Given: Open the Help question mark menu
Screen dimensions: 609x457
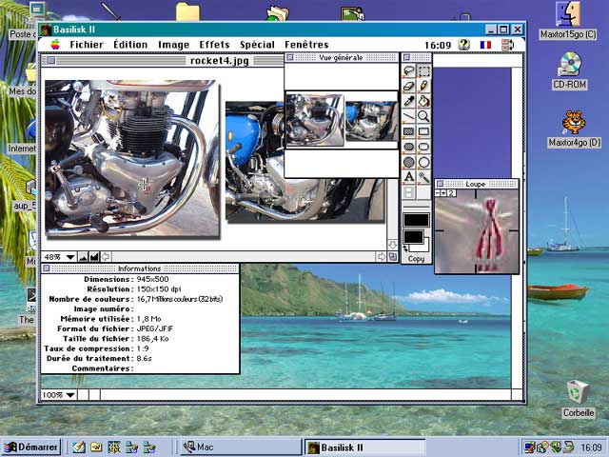Looking at the screenshot, I should (463, 45).
